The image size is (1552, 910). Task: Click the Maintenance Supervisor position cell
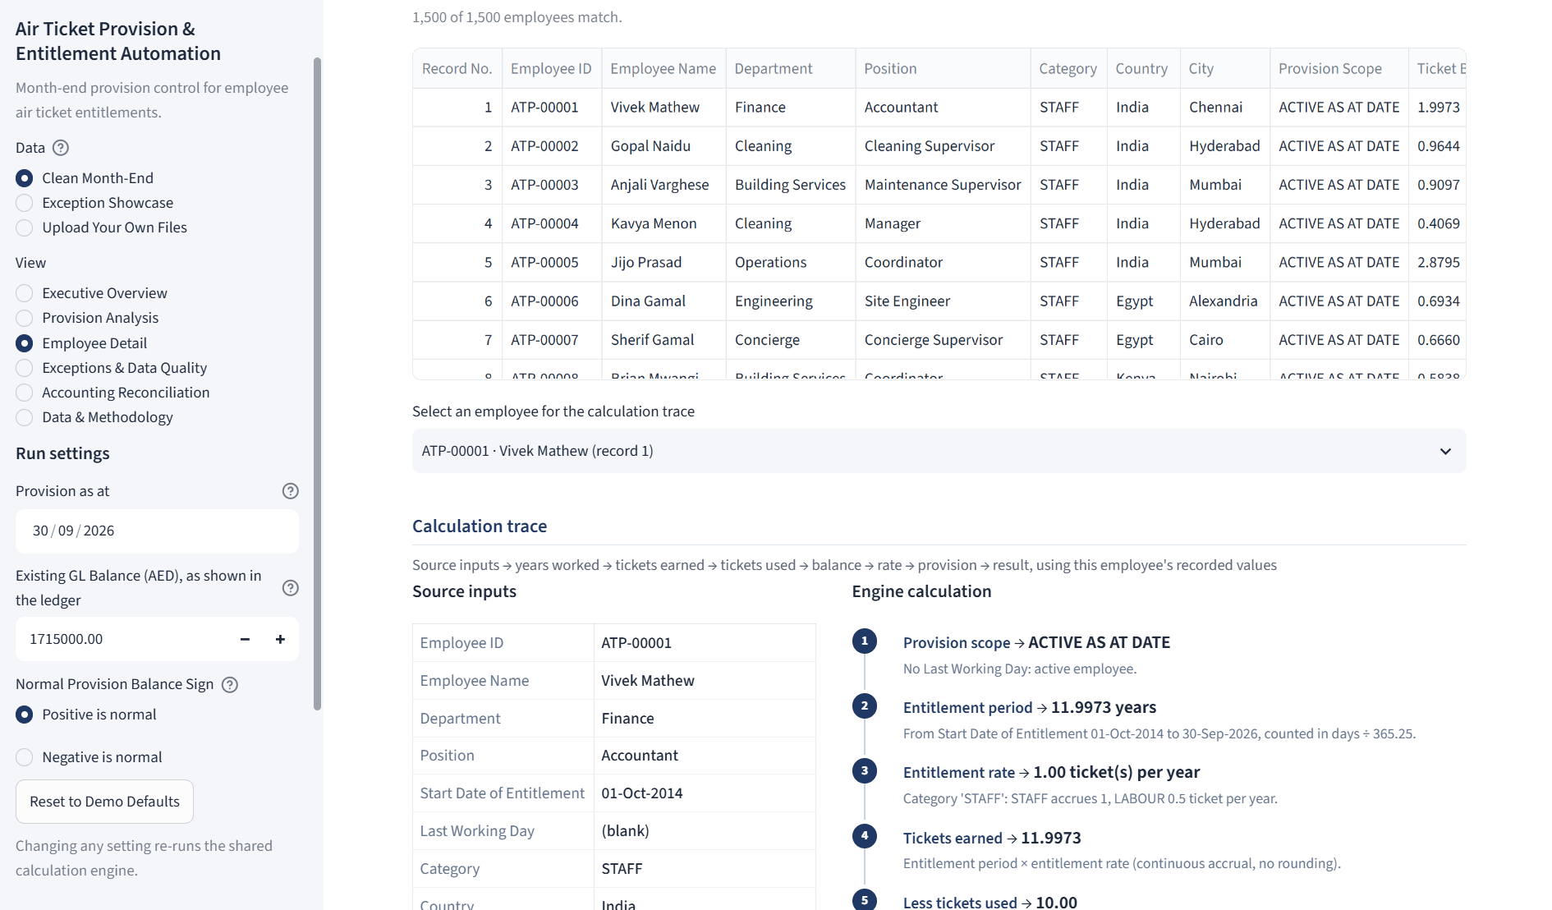tap(943, 185)
